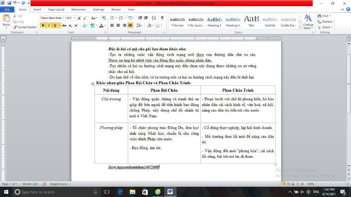Clear formatting with the eraser icon

[104, 18]
